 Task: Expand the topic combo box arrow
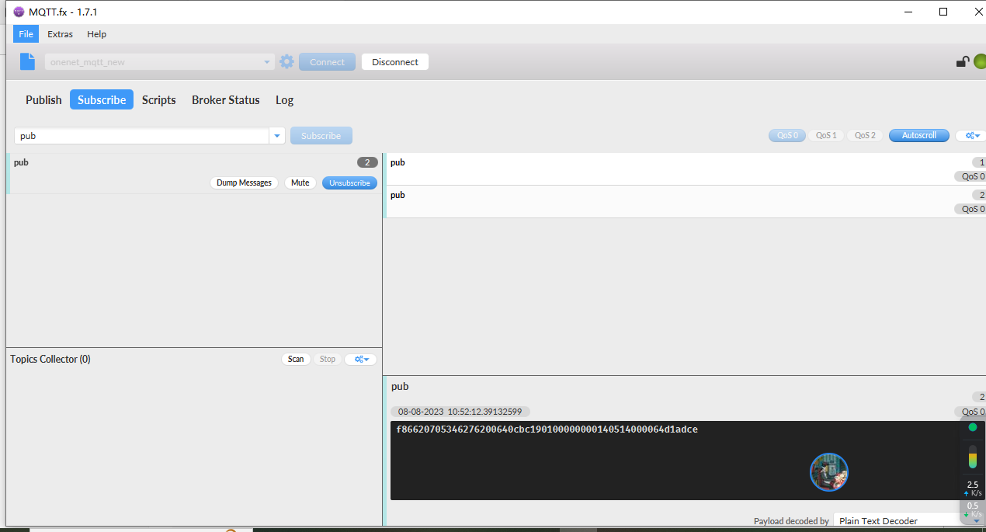(x=277, y=136)
